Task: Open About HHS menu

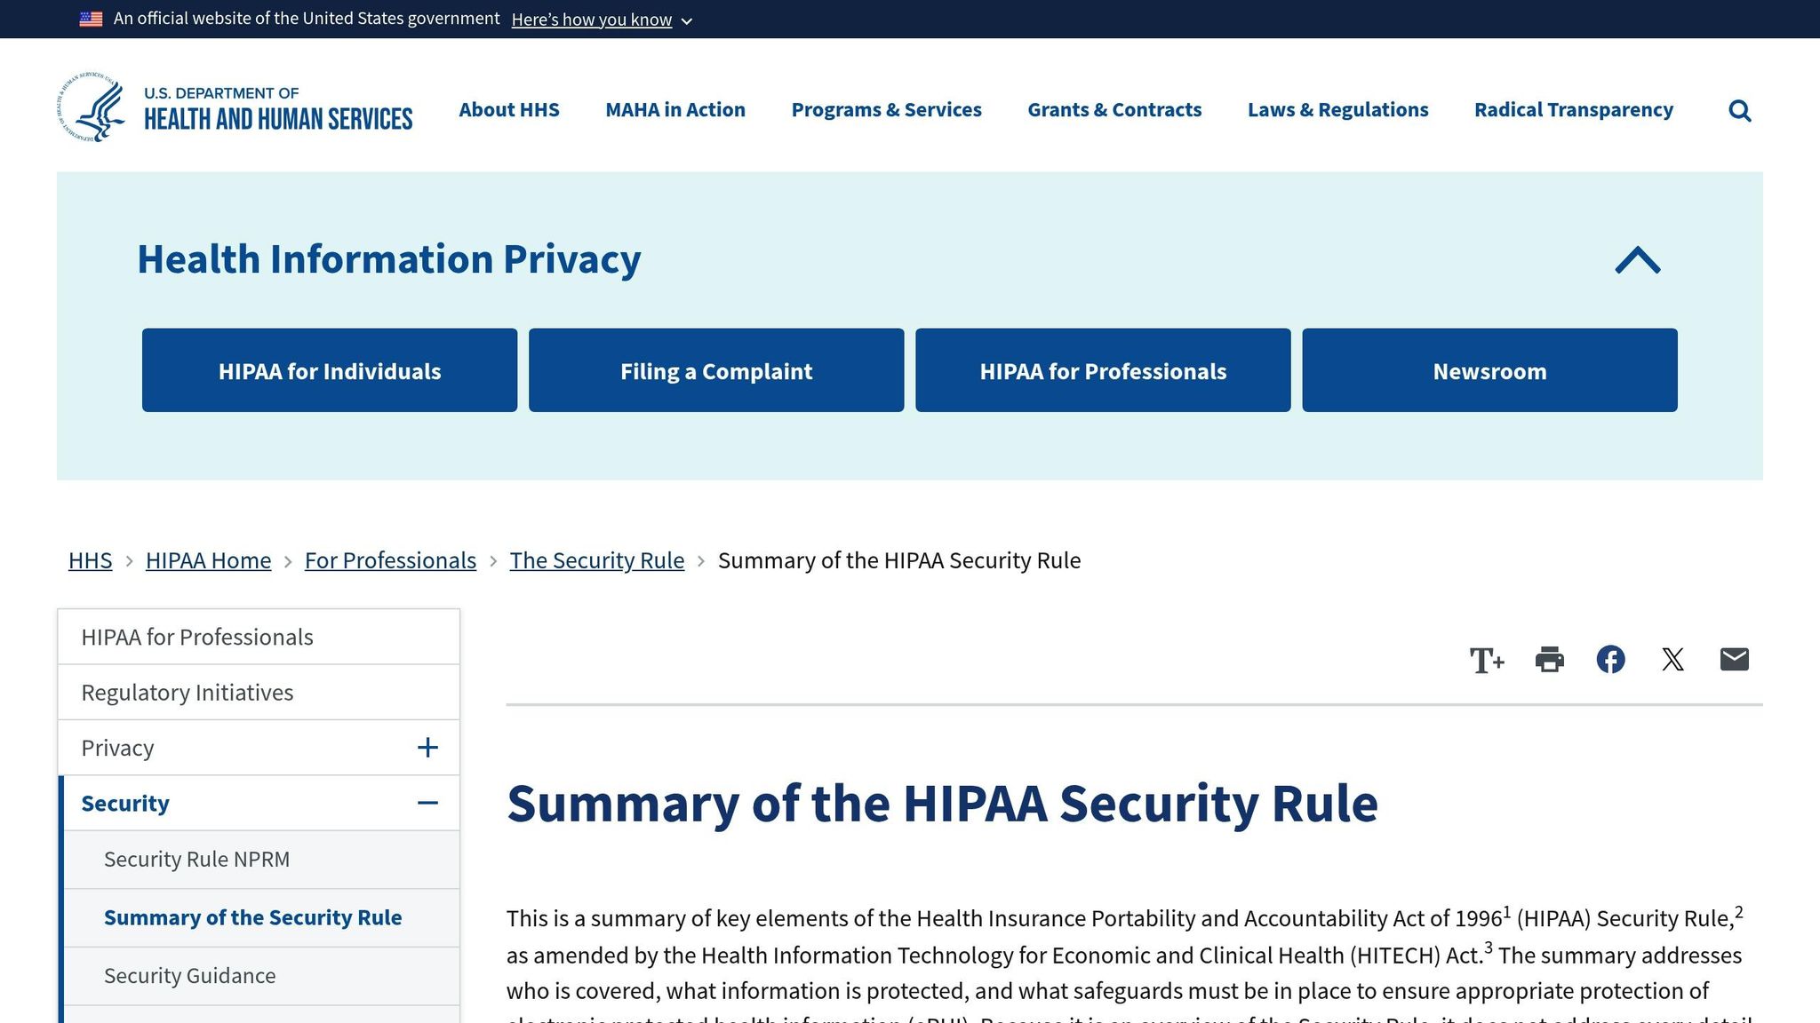Action: [509, 109]
